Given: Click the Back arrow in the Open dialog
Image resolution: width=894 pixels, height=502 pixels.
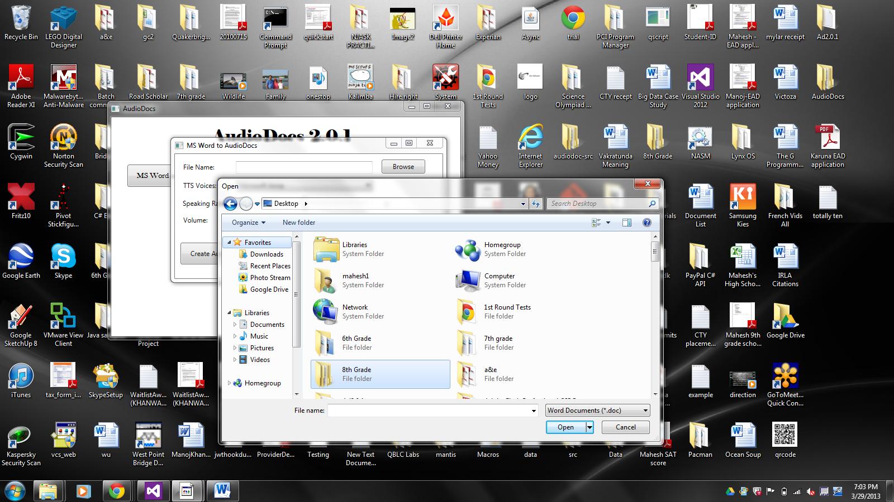Looking at the screenshot, I should coord(230,204).
